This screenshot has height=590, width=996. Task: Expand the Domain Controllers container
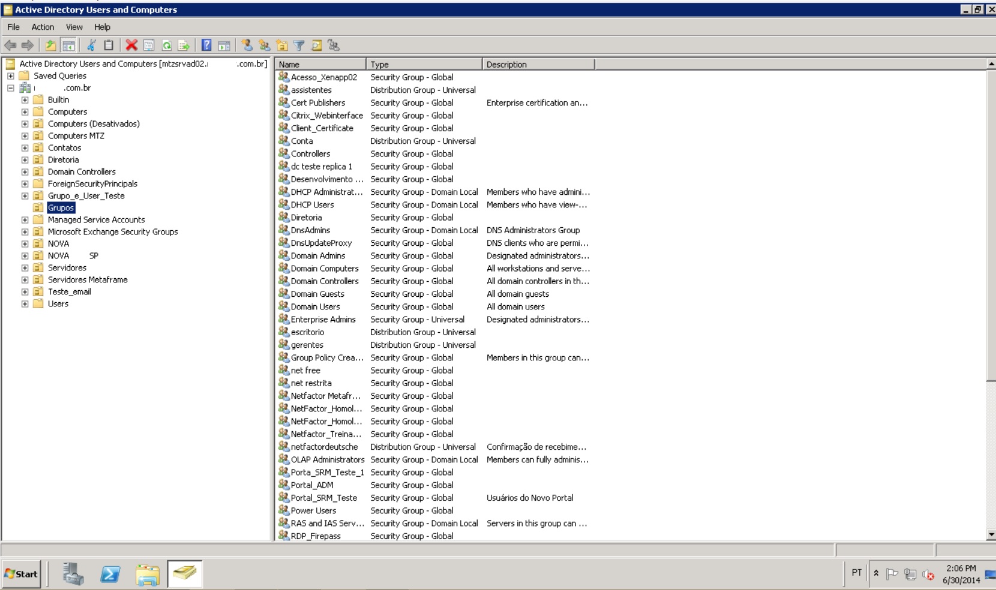pyautogui.click(x=25, y=172)
